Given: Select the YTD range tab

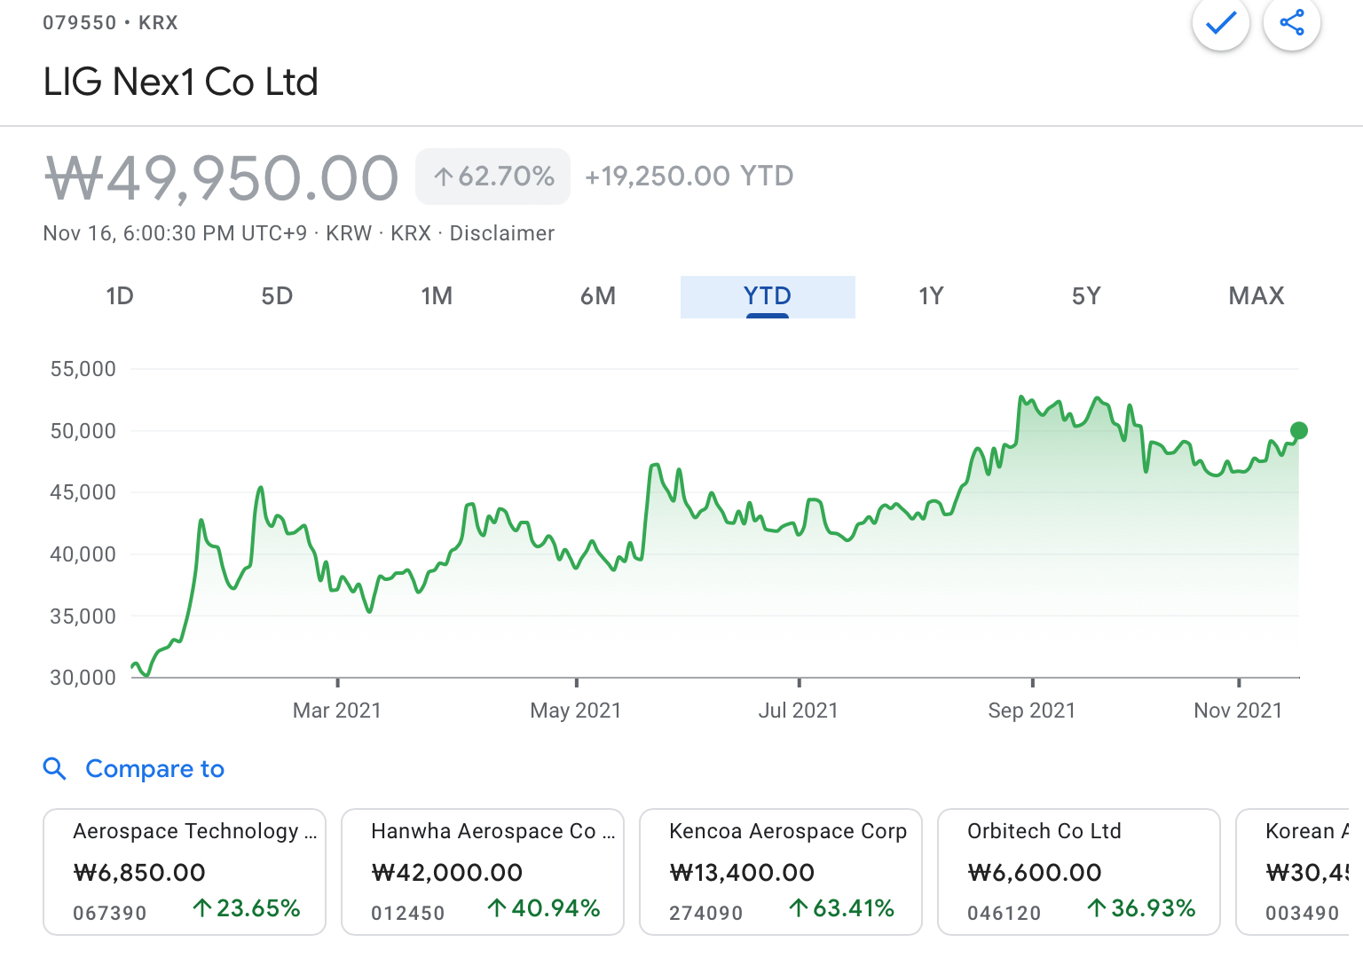Looking at the screenshot, I should click(768, 296).
